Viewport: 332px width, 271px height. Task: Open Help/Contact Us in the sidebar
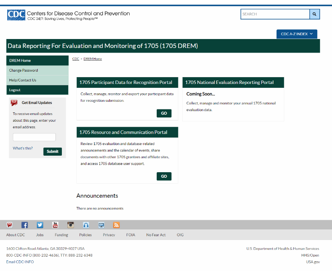[37, 80]
